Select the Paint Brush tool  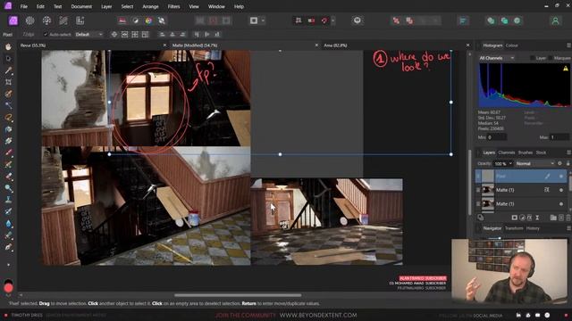8,152
